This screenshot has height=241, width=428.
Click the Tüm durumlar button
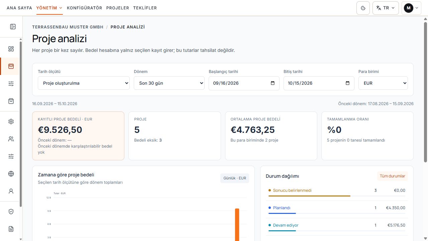point(393,176)
